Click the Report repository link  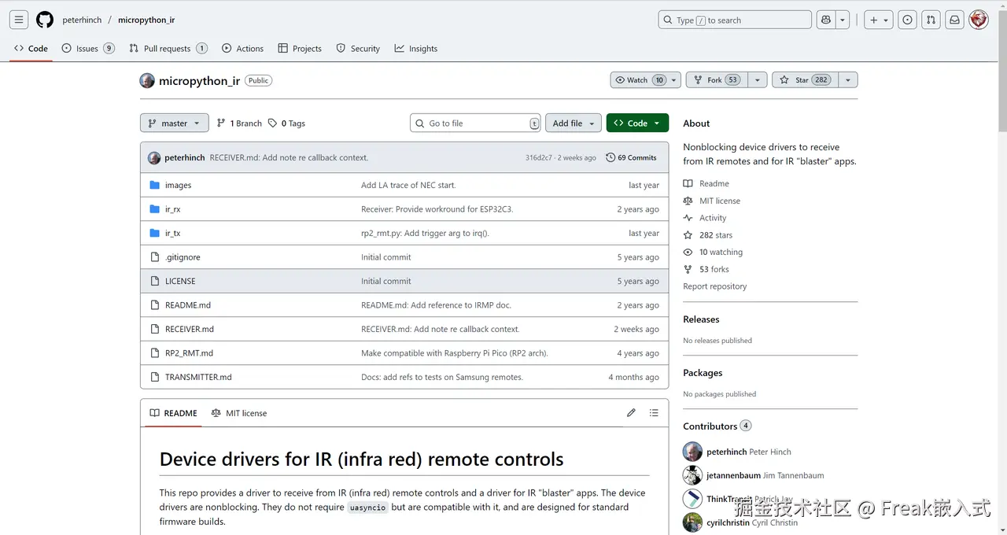pos(715,286)
